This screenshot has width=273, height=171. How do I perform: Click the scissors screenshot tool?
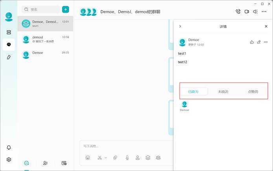(100, 158)
